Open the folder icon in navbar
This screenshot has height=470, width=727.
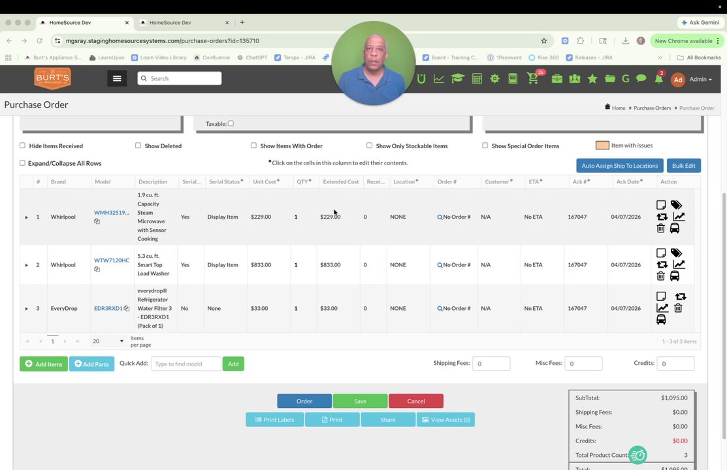[x=609, y=79]
